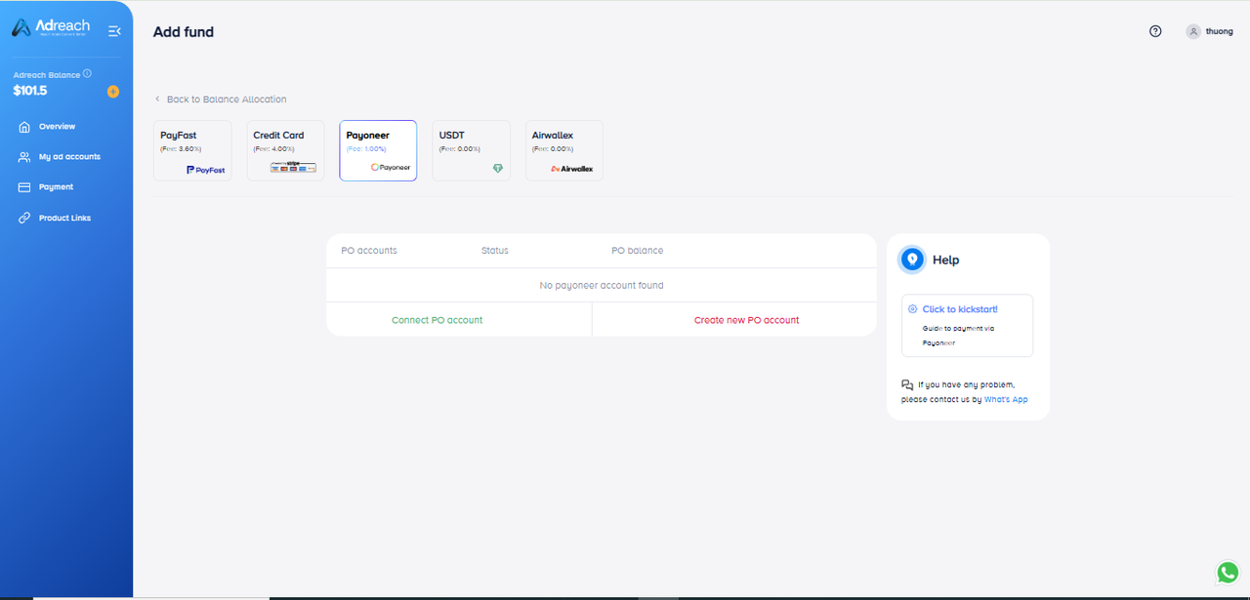Collapse the sidebar with the menu toggle icon

coord(114,31)
